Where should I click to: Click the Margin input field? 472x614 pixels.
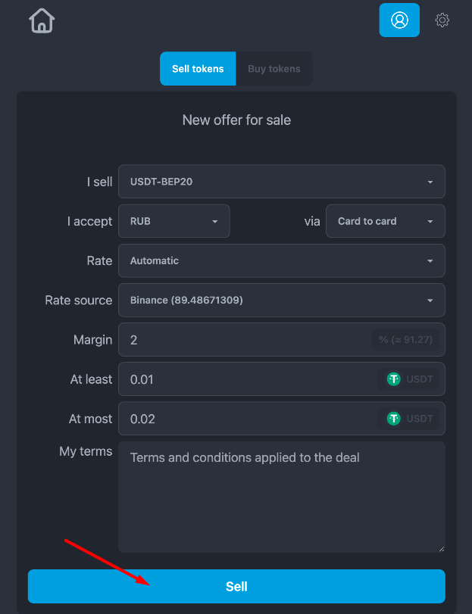(245, 339)
